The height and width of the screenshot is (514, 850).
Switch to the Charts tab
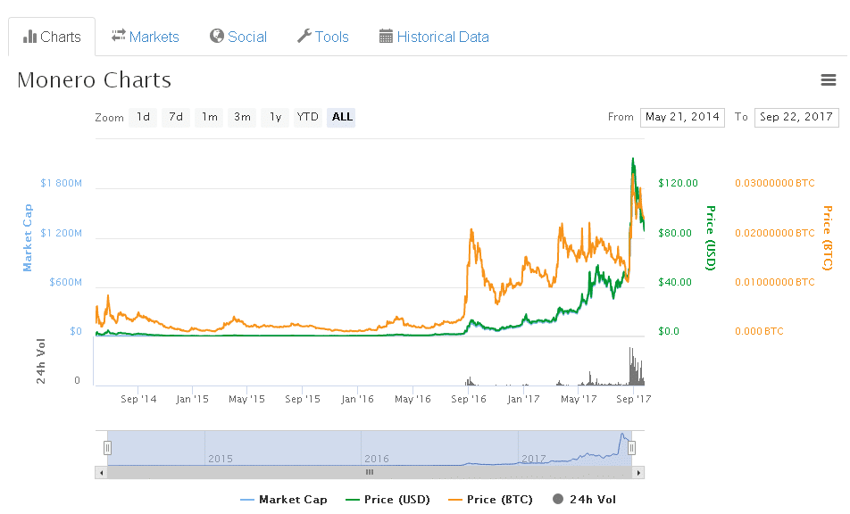click(52, 37)
